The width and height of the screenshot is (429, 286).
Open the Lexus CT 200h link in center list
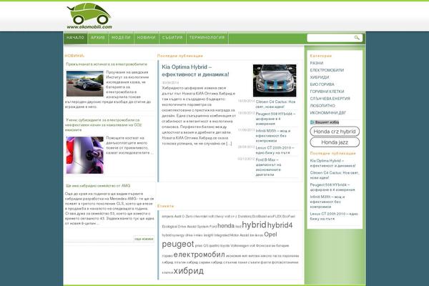275,150
